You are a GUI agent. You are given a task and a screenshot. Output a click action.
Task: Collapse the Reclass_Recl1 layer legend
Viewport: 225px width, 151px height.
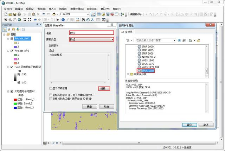click(x=8, y=38)
